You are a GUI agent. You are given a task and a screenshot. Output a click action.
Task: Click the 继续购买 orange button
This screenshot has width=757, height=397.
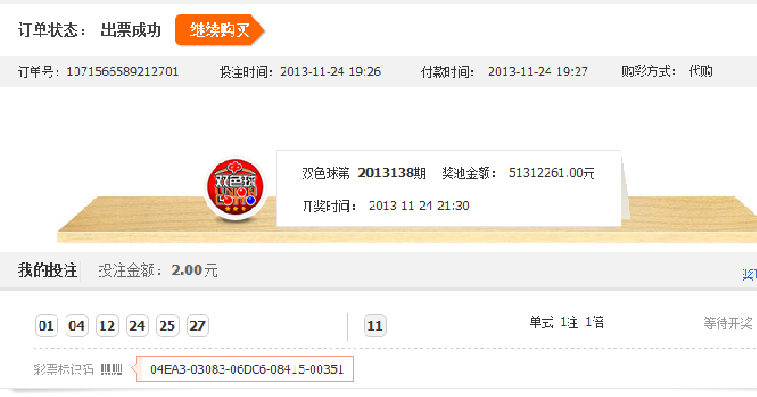click(220, 30)
